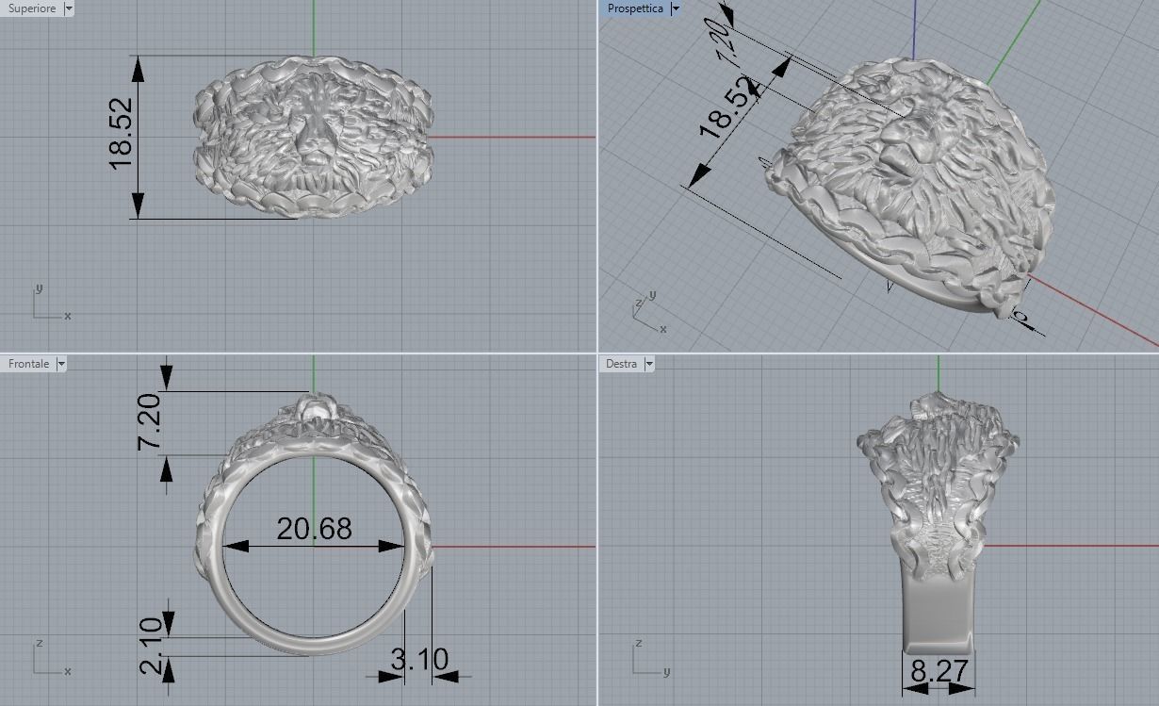This screenshot has width=1159, height=706.
Task: Select the 8.27 dimension in Destra view
Action: 939,672
